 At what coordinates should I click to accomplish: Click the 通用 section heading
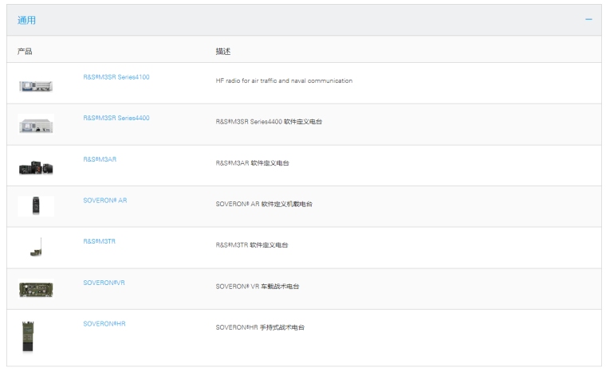tap(26, 20)
